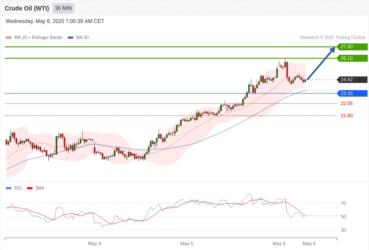Select the May 6 date marker
This screenshot has height=250, width=369.
coord(279,243)
